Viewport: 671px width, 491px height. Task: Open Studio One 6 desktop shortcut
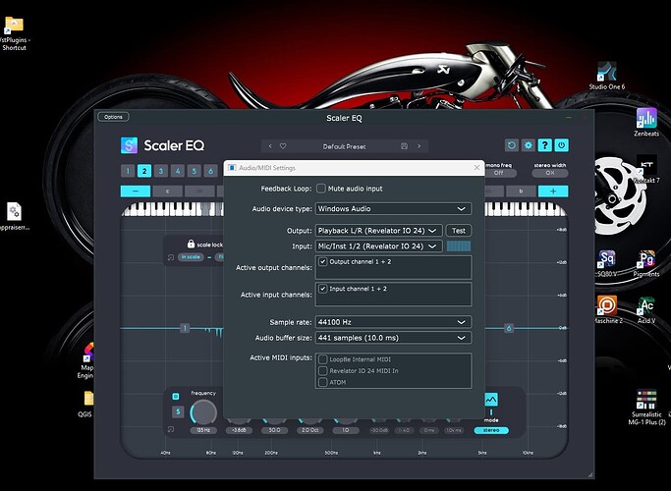tap(607, 76)
